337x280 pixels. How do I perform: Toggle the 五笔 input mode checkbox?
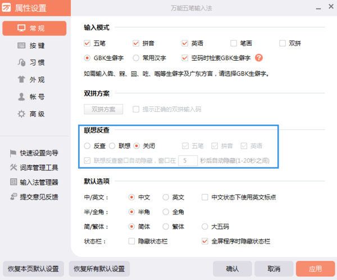click(x=87, y=43)
